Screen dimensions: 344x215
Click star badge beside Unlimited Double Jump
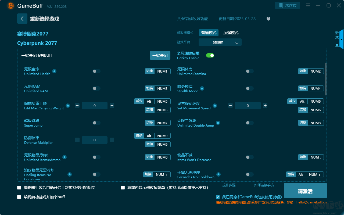point(218,123)
